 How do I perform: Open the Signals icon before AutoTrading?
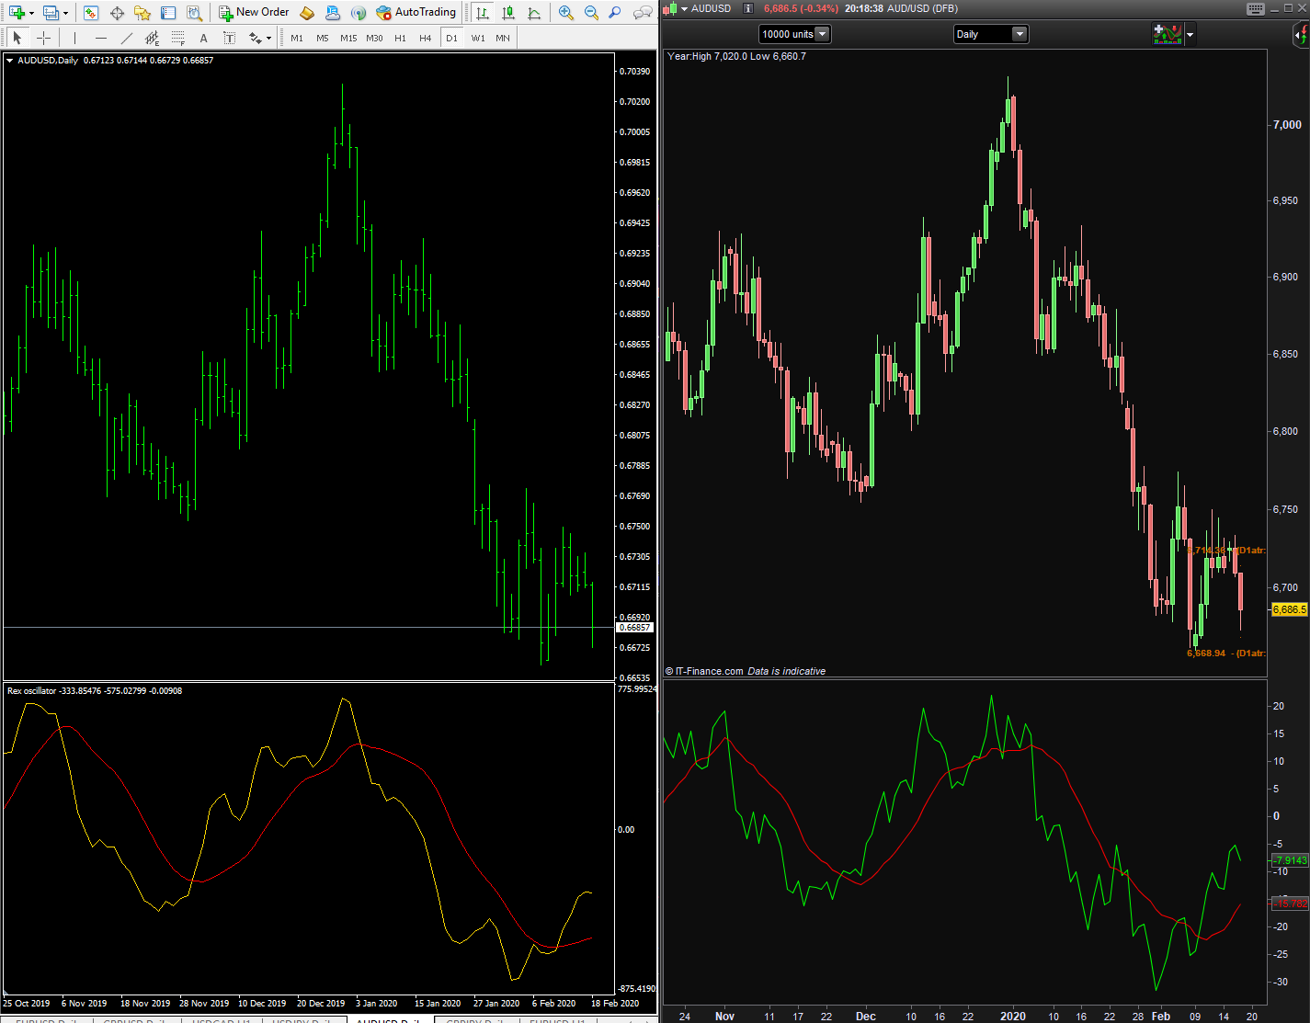tap(359, 13)
